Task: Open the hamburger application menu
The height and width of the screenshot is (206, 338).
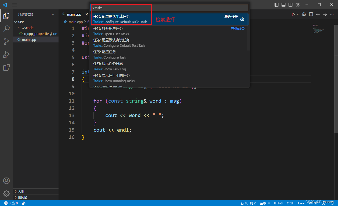Action: pos(14,5)
